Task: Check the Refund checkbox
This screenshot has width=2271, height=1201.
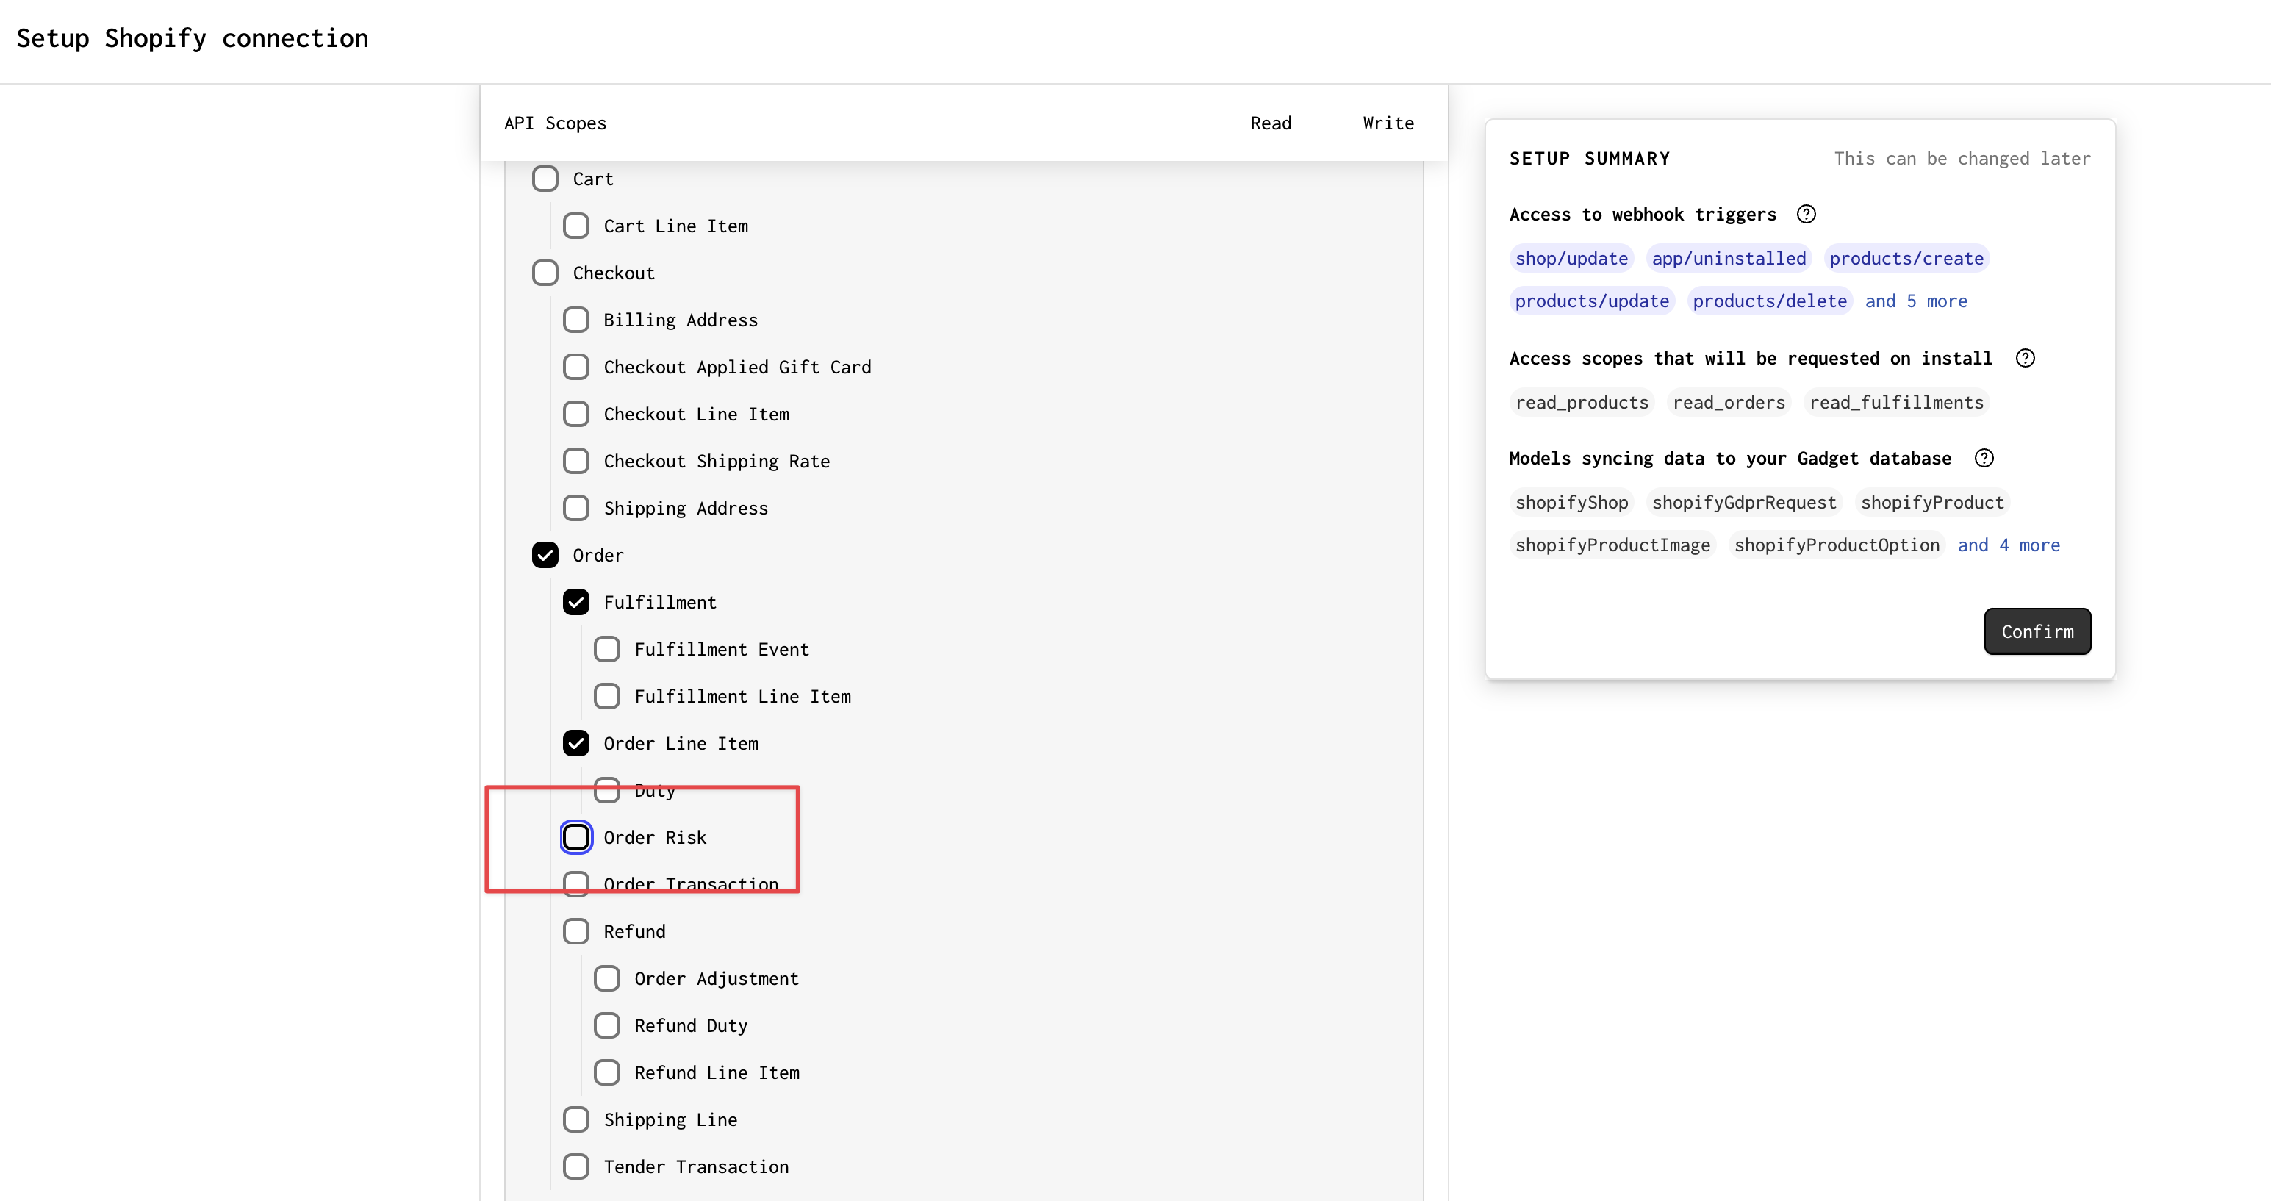Action: click(575, 931)
